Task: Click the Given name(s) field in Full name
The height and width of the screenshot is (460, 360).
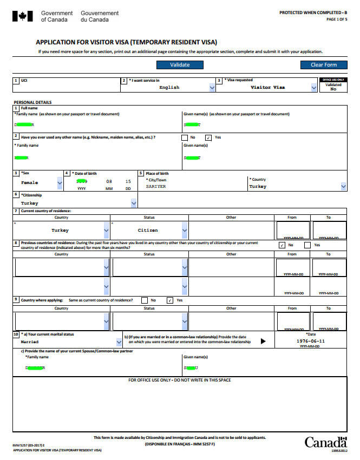Action: (264, 124)
